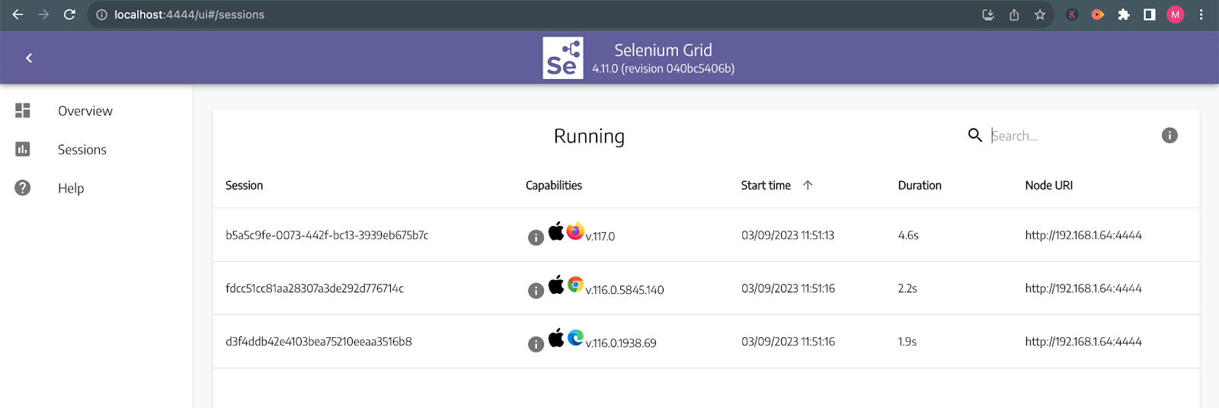Select session d3f4ddb42e4103bea75210eeaa3516b8
1219x408 pixels.
point(318,342)
